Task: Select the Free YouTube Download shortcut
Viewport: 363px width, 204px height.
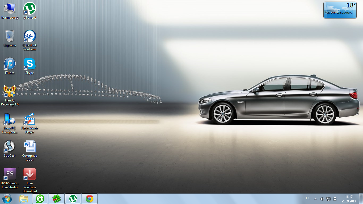Action: [30, 180]
